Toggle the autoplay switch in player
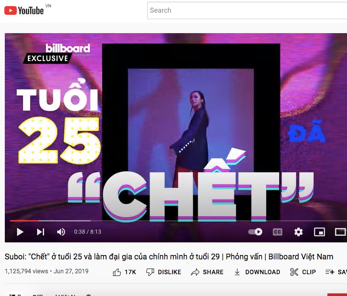This screenshot has height=296, width=347. (x=255, y=231)
